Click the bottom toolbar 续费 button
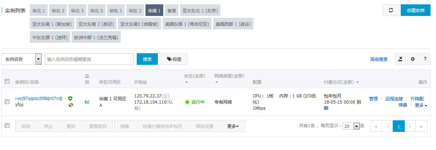436x150 pixels. (x=125, y=126)
